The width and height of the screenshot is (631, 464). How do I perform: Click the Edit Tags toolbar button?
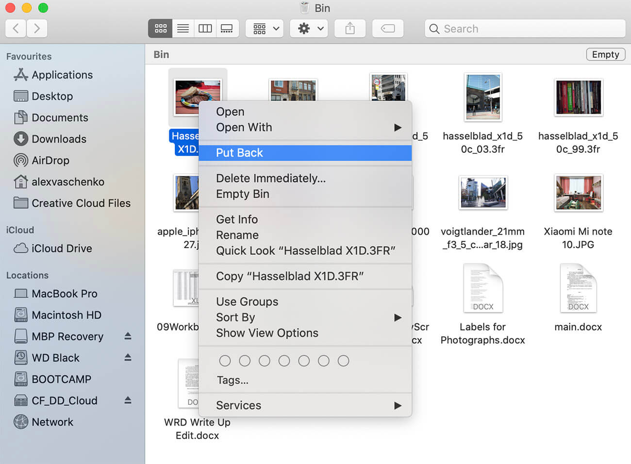pos(388,29)
